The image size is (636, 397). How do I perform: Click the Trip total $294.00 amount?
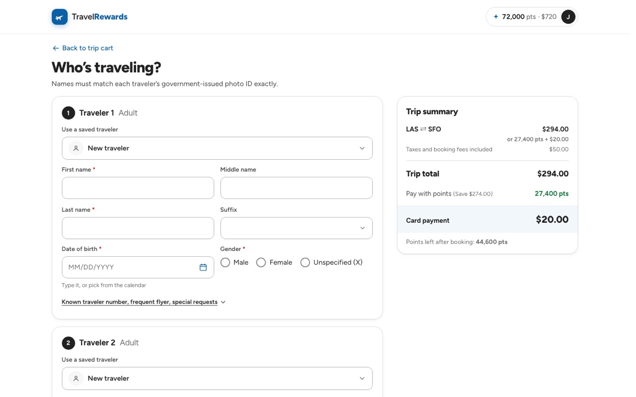tap(553, 174)
